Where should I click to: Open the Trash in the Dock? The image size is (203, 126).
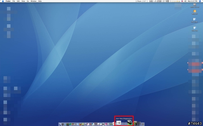143,124
